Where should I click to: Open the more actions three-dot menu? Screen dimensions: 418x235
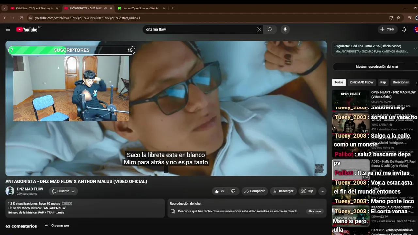click(x=322, y=191)
